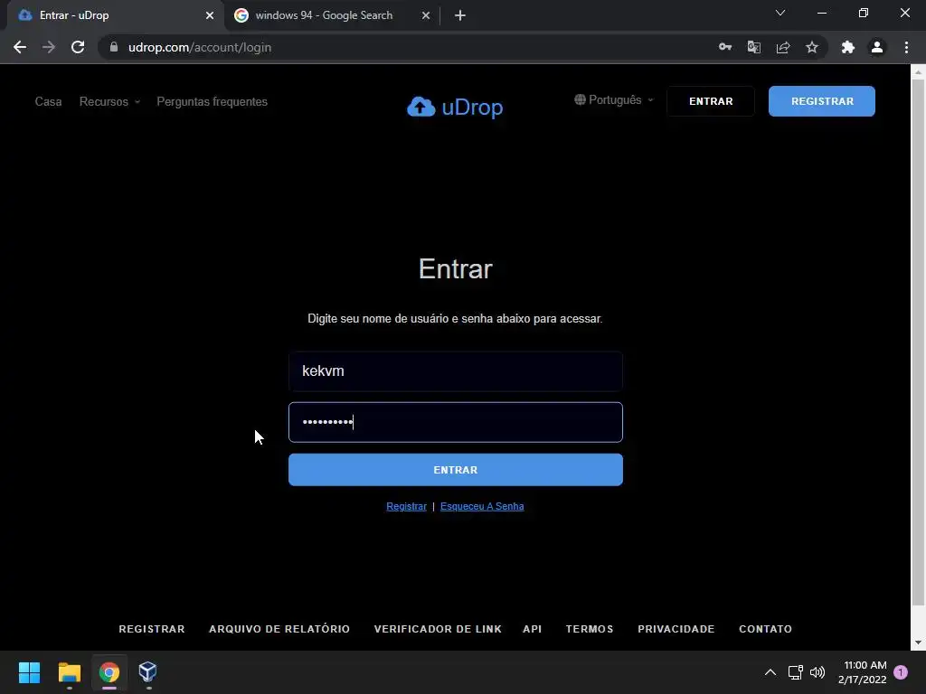This screenshot has width=926, height=694.
Task: Close the windows 94 Google Search tab
Action: click(x=426, y=15)
